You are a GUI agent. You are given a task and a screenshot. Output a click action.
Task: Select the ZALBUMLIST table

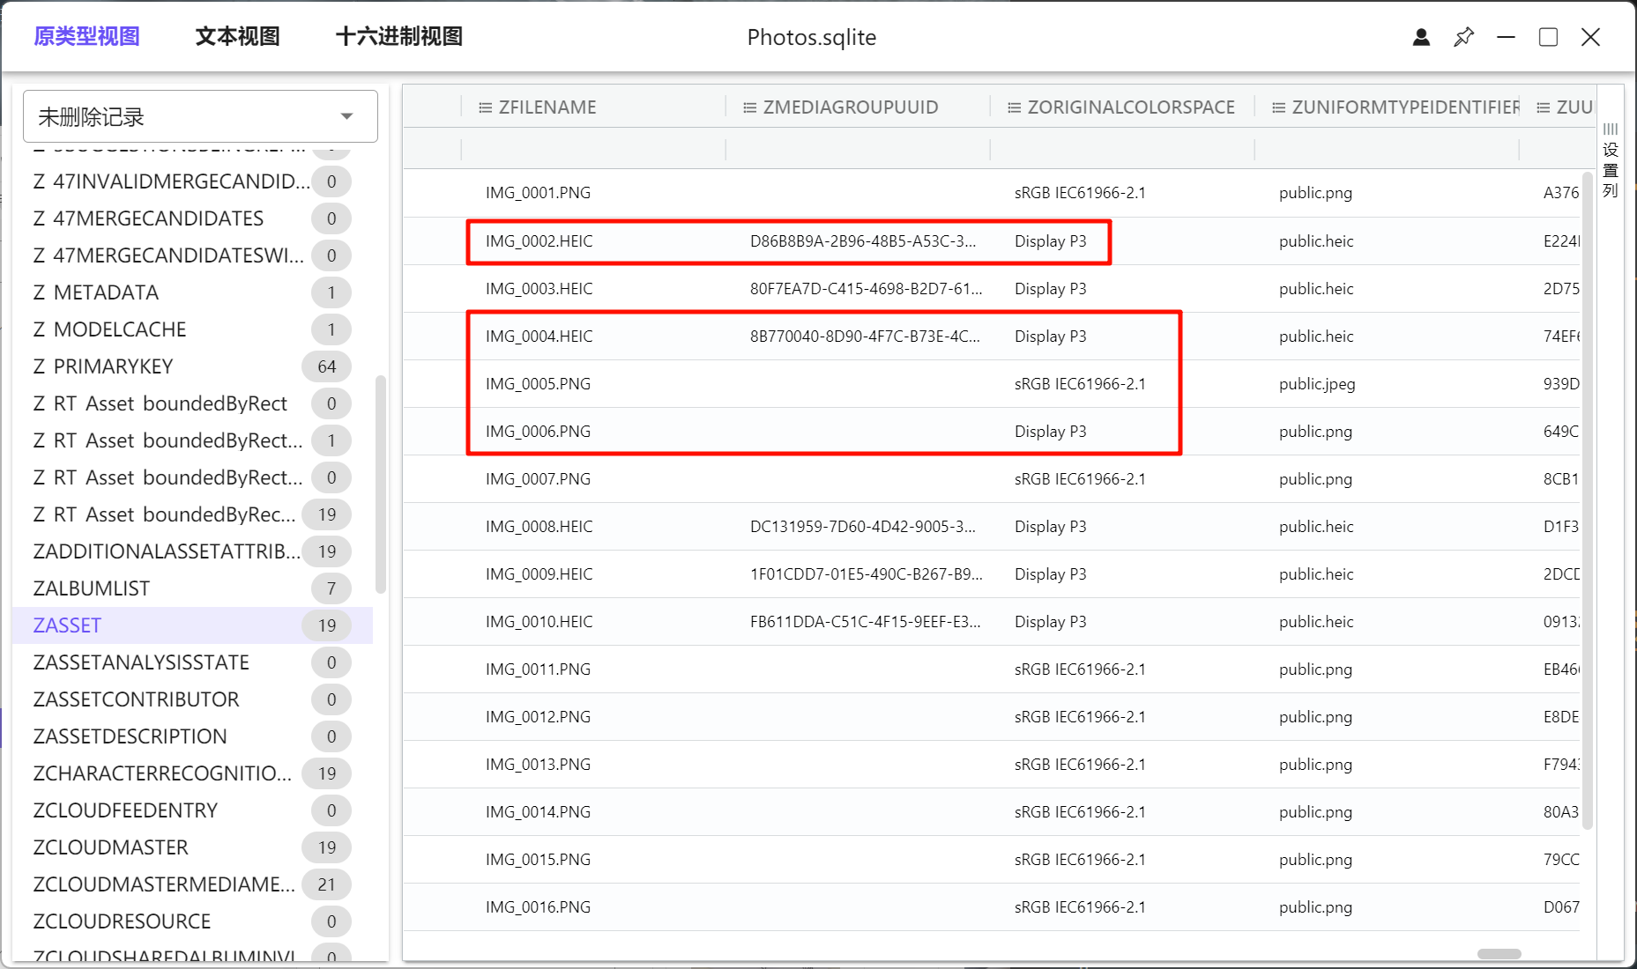[x=92, y=588]
